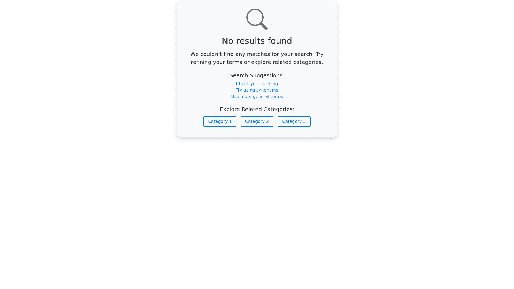Open the synonyms suggestion link
Screen dimensions: 514x289
(257, 90)
